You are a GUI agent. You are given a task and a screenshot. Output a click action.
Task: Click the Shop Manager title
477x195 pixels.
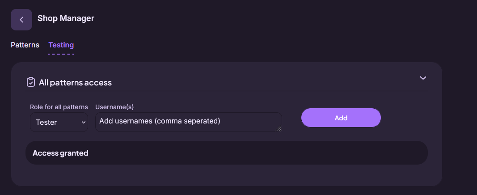click(66, 18)
